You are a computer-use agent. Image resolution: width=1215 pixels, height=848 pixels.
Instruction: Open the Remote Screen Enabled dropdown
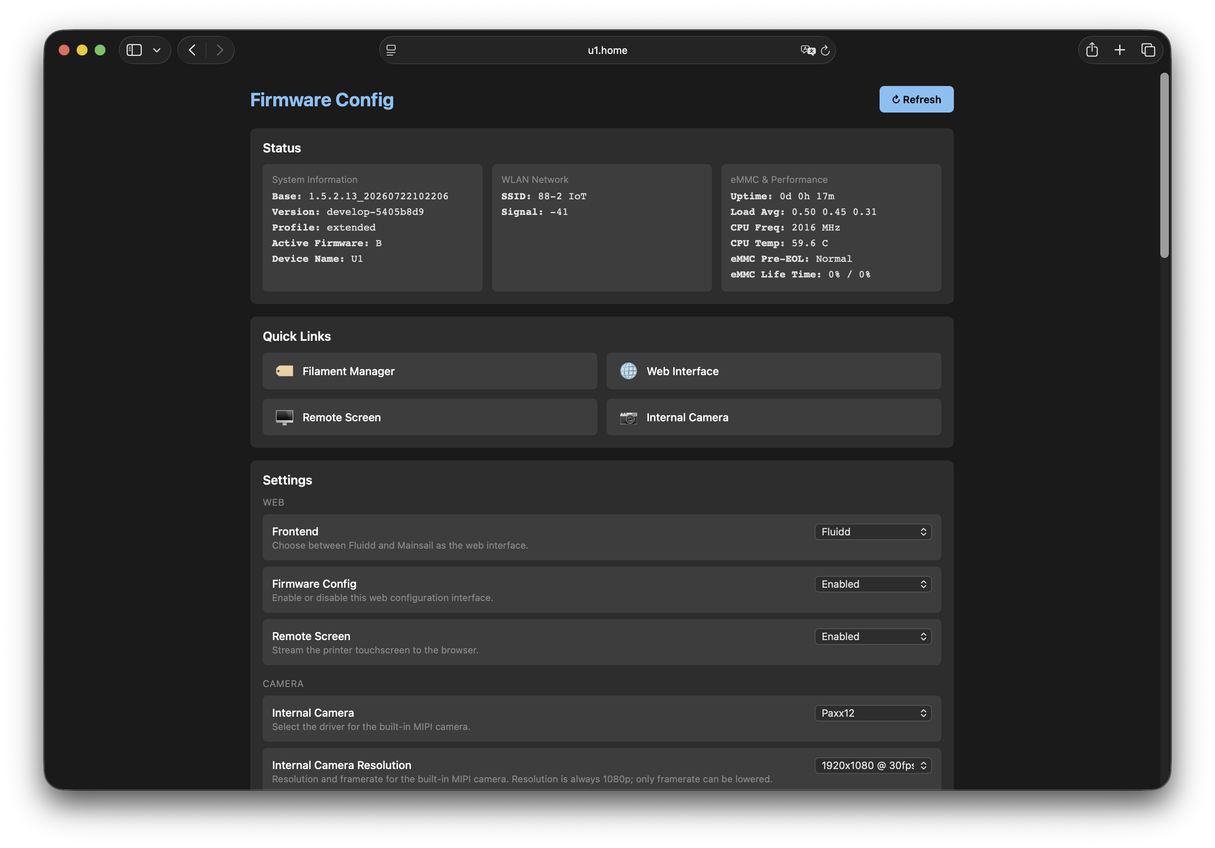[x=873, y=637]
